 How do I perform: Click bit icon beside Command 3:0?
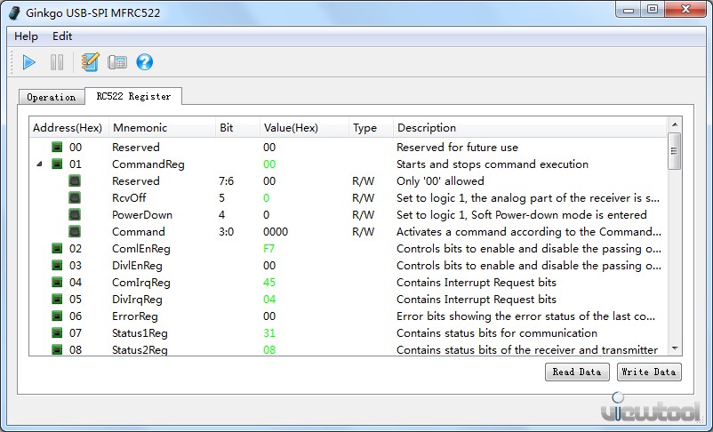click(x=75, y=231)
